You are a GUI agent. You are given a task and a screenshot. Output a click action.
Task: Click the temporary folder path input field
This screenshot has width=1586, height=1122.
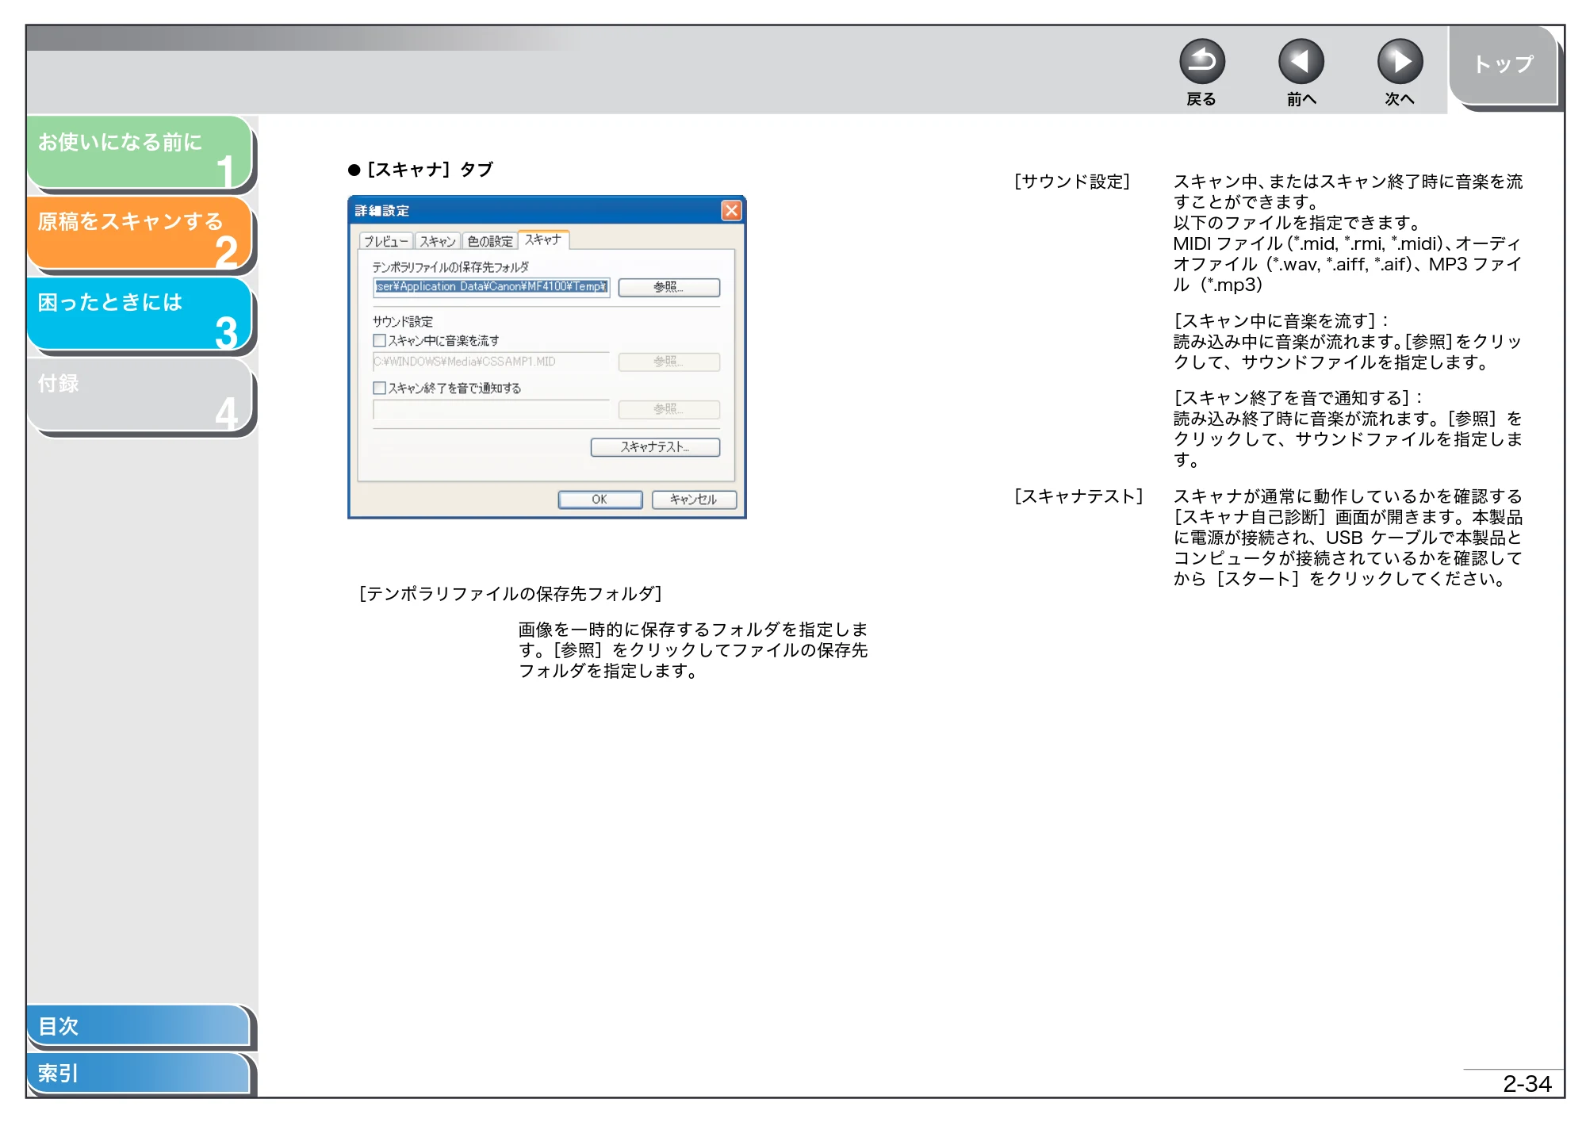point(491,286)
